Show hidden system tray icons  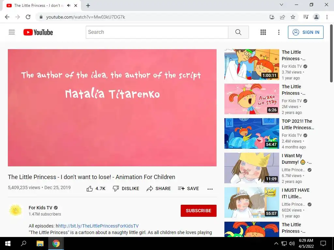[x=276, y=243]
